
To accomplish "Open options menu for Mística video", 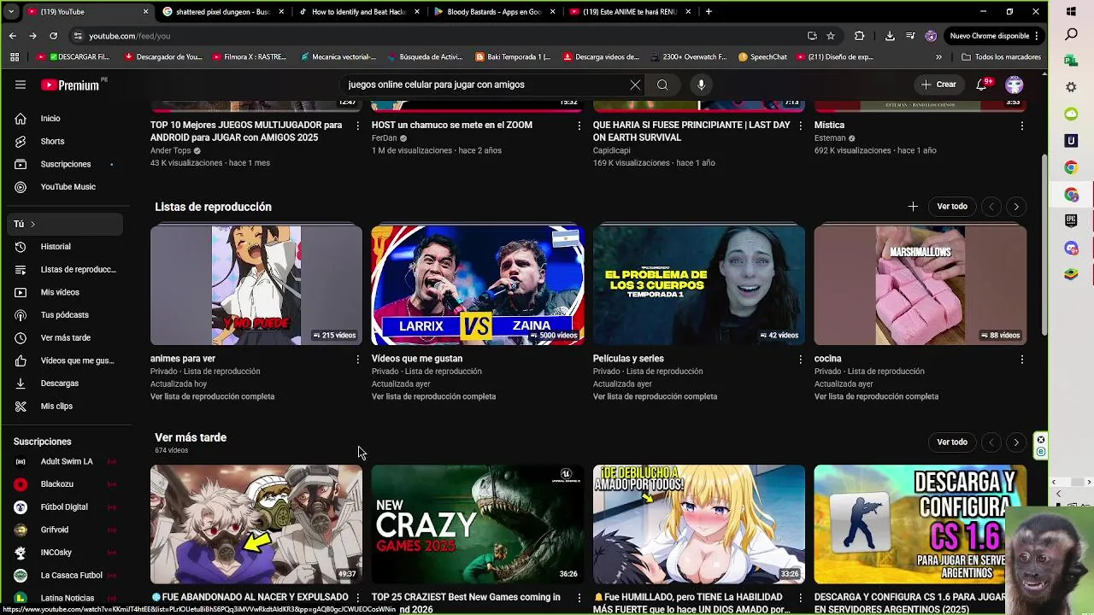I will pyautogui.click(x=1022, y=126).
